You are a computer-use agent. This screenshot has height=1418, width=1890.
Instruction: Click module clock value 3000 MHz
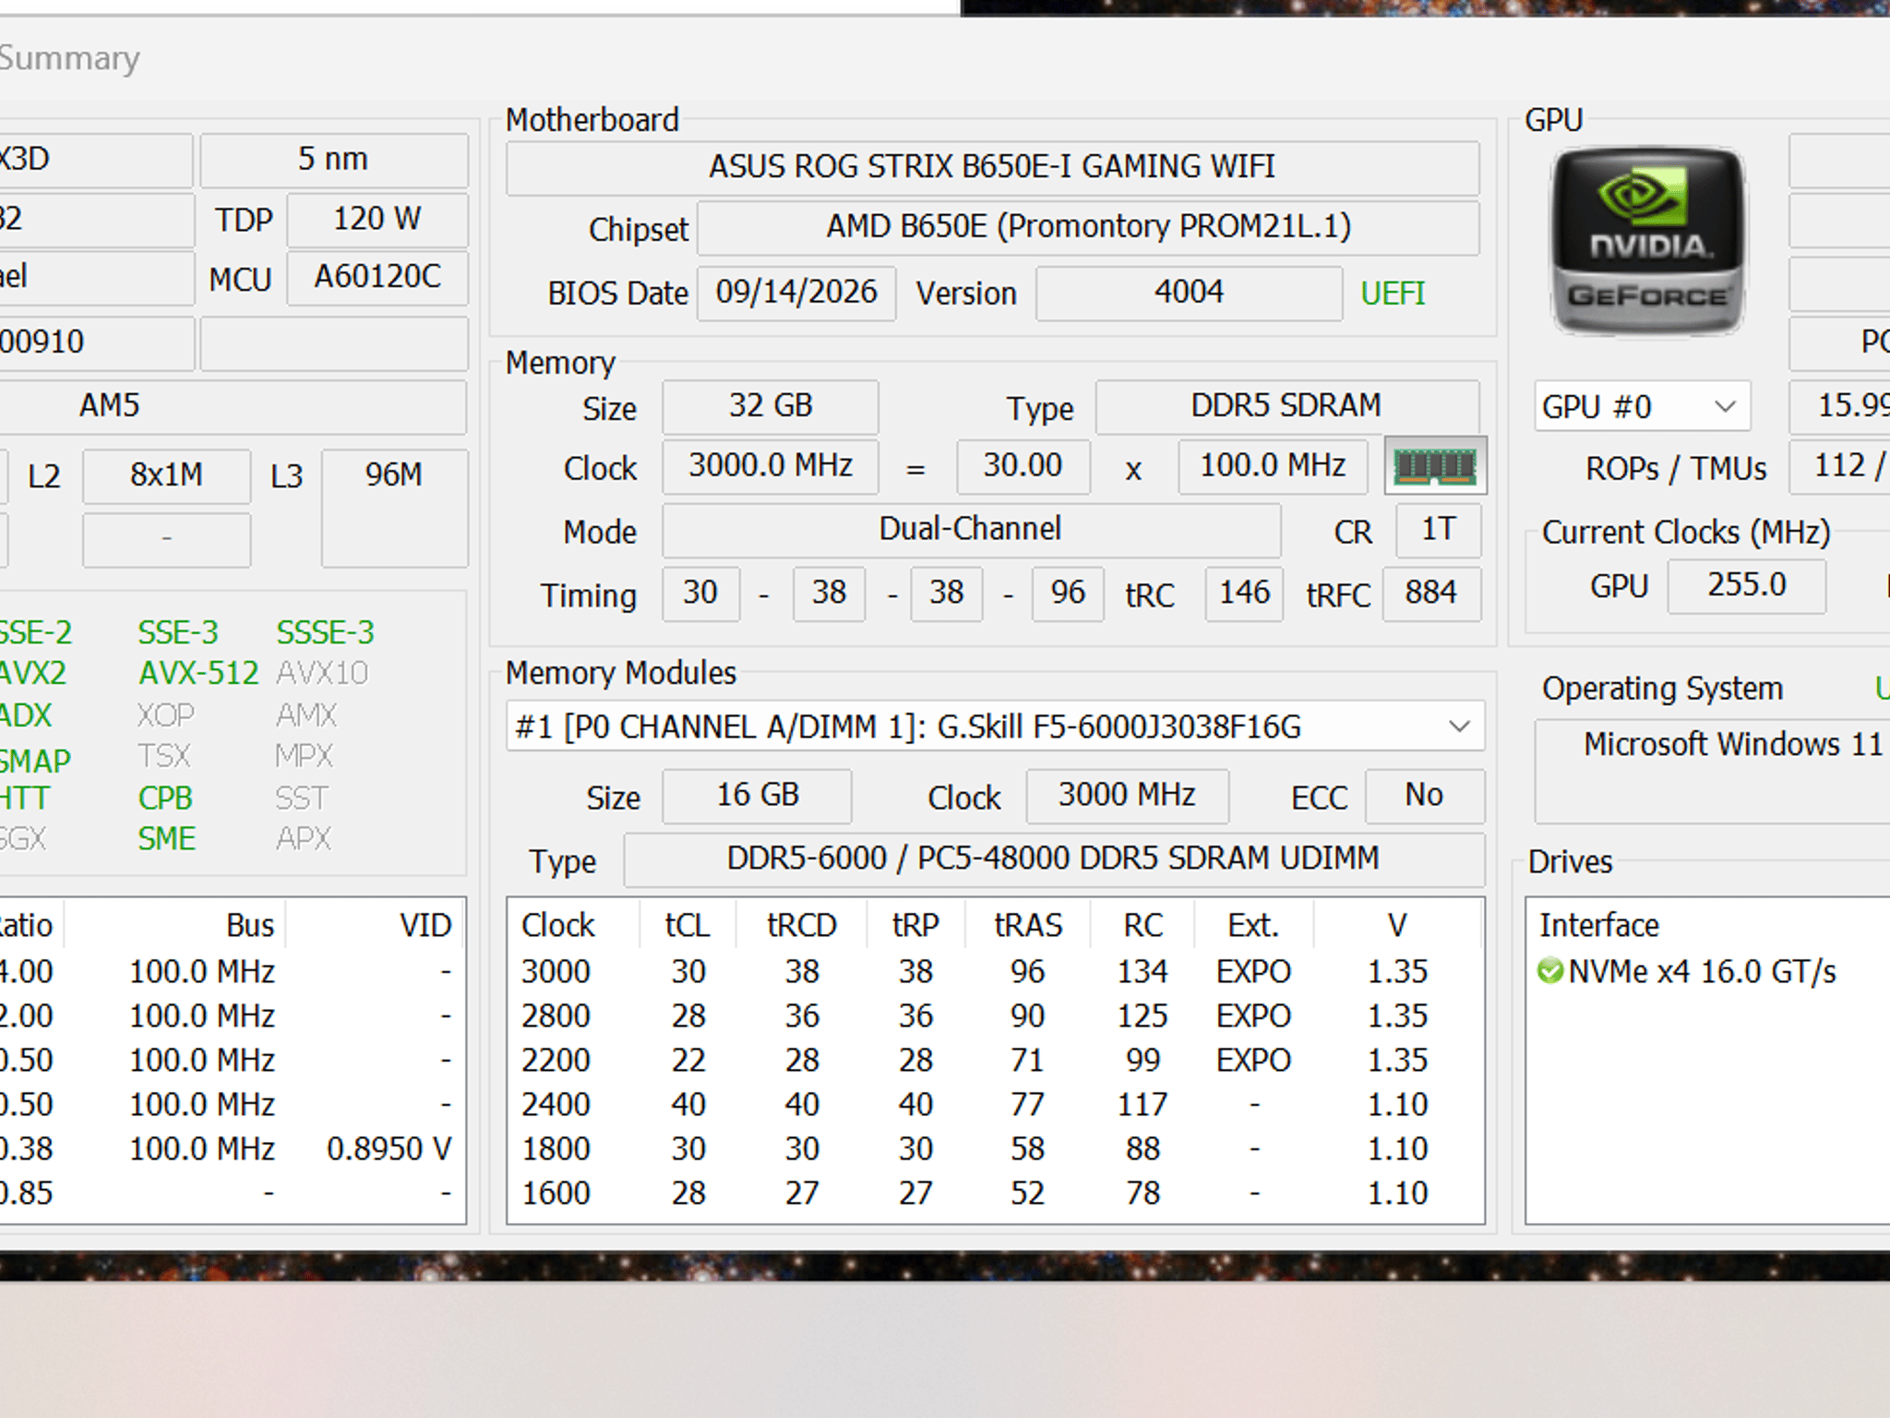(x=1127, y=796)
